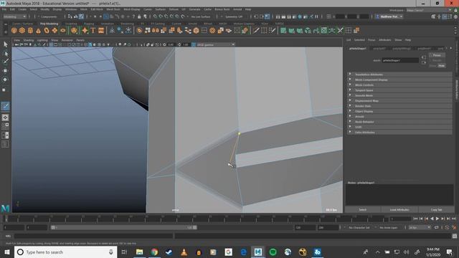Open the Attribute Editor Attributes menu
The width and height of the screenshot is (459, 258).
pyautogui.click(x=384, y=40)
